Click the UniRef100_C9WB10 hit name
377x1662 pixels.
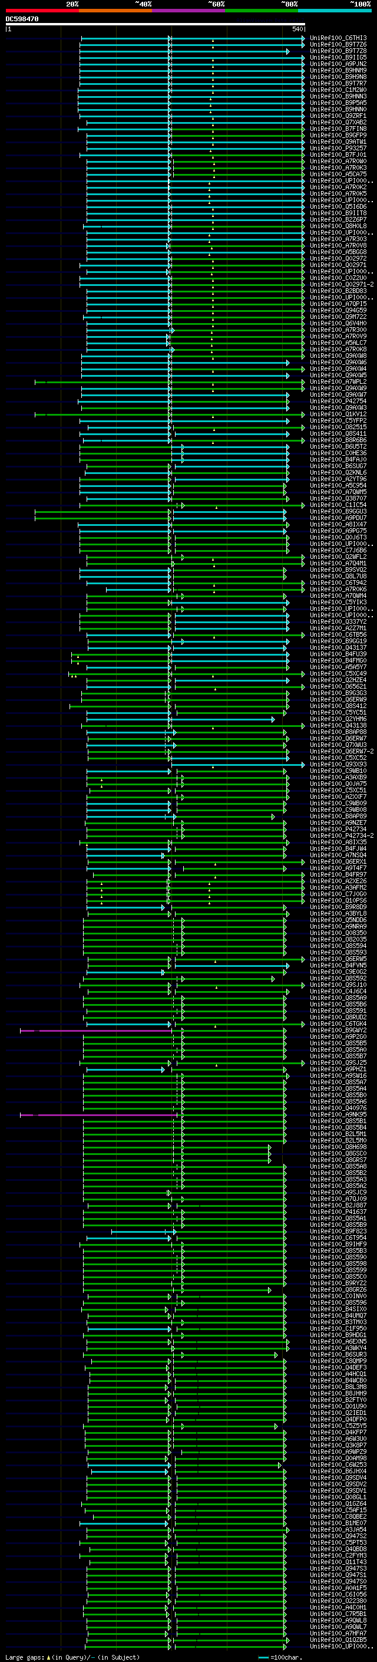point(338,771)
